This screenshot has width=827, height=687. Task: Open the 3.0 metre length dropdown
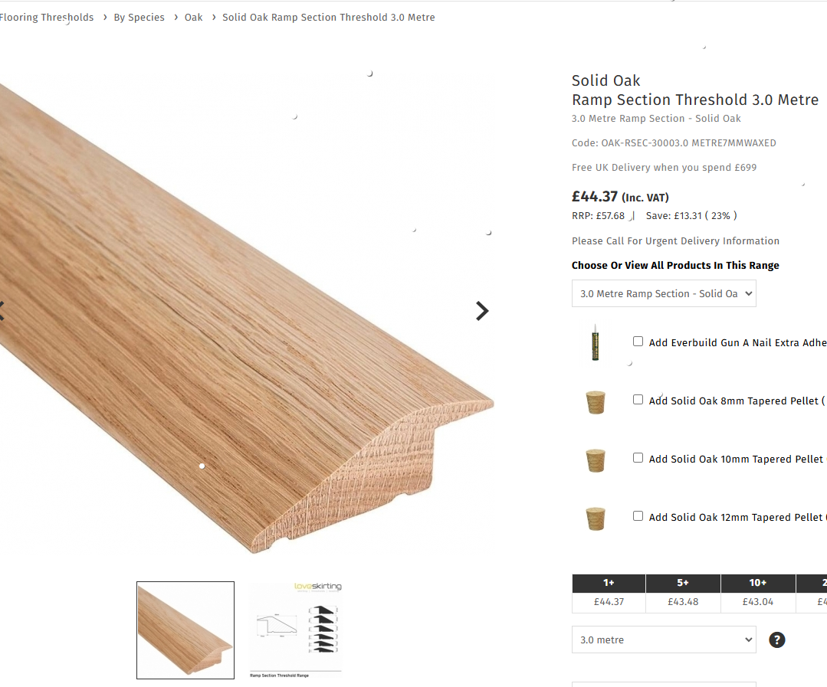pos(664,640)
